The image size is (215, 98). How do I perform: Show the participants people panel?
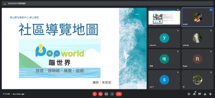[x=194, y=94]
